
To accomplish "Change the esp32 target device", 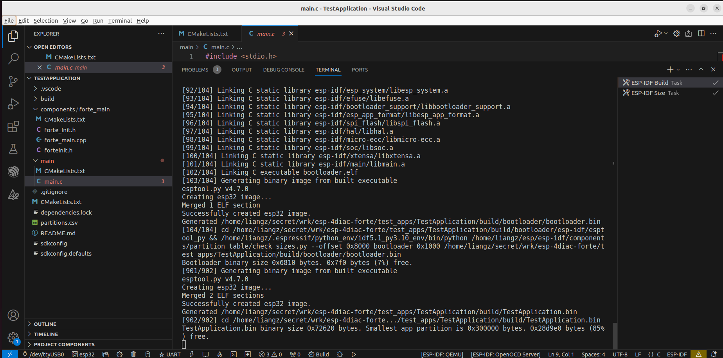I will pos(83,354).
